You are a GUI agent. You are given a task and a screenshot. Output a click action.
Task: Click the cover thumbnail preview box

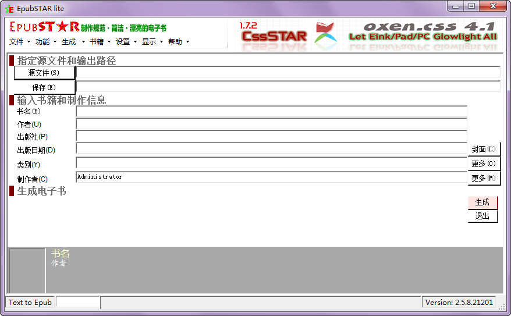pyautogui.click(x=27, y=271)
